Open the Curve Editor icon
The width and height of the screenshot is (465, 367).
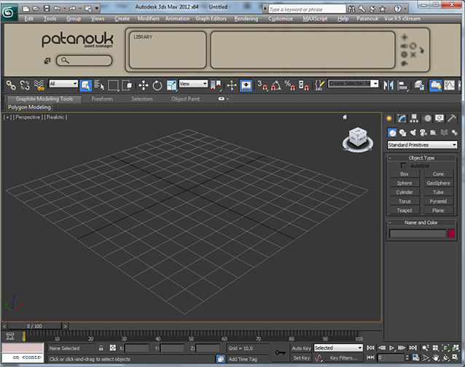tap(450, 85)
